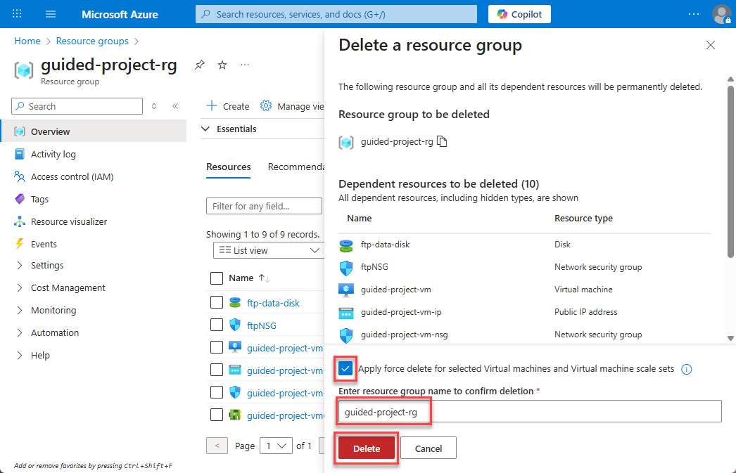Open the Resource groups breadcrumb
The width and height of the screenshot is (736, 473).
tap(92, 41)
